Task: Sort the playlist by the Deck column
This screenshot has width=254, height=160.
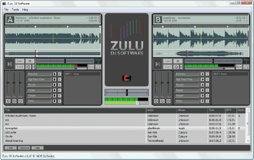Action: point(241,110)
